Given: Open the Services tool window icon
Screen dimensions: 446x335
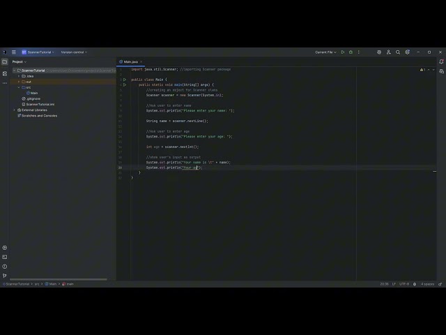Looking at the screenshot, I should 5,248.
